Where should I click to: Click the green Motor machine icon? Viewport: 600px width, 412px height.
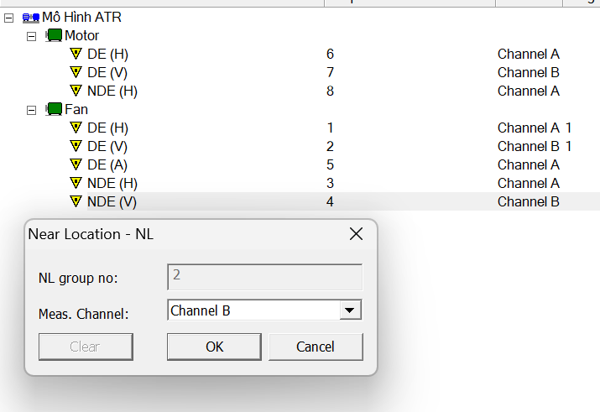pos(54,35)
